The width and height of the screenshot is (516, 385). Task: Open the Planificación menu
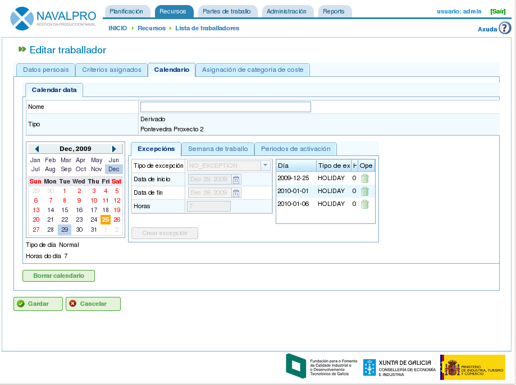pos(126,11)
